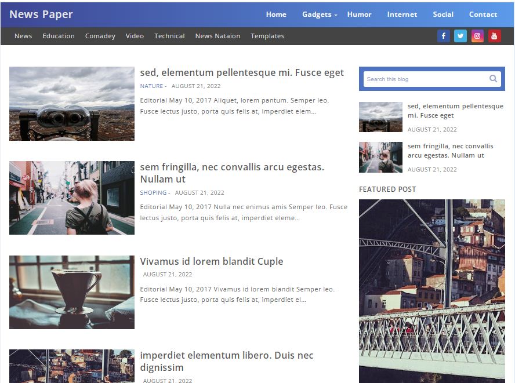Click the date under the NATURE post
Image resolution: width=515 pixels, height=383 pixels.
click(196, 86)
